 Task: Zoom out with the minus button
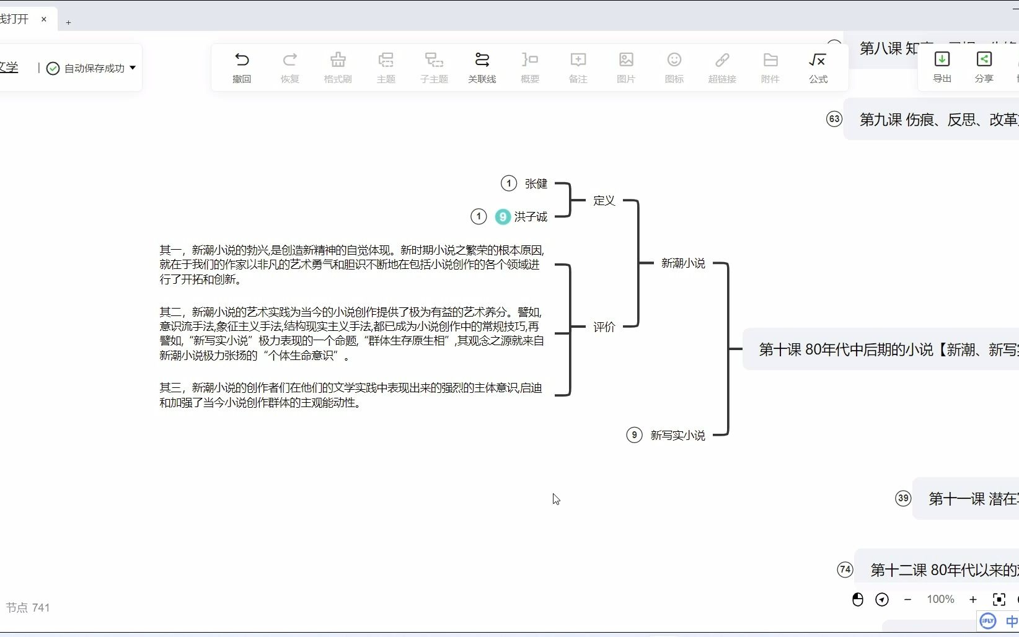907,599
